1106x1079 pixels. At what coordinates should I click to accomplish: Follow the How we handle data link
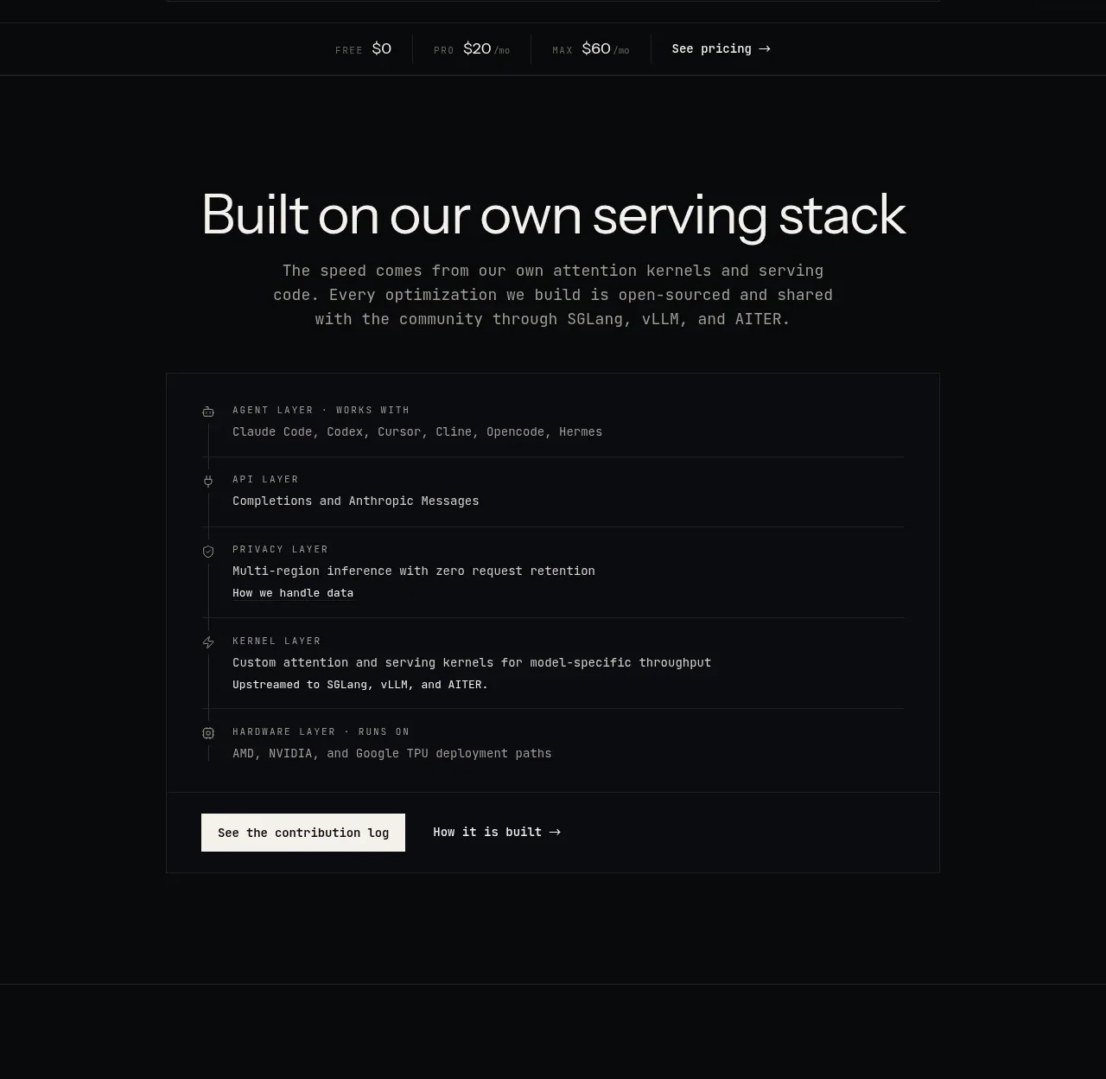(x=293, y=593)
